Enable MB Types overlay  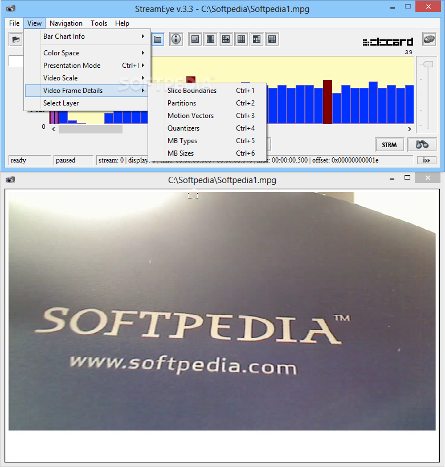[207, 141]
